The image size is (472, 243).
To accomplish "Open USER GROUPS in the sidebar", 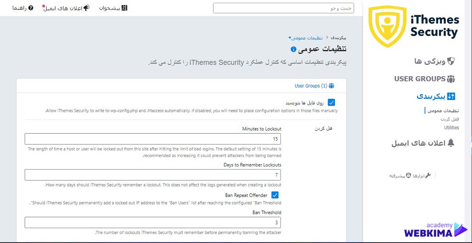I will click(x=420, y=79).
